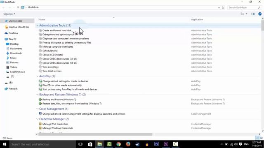Collapse the Administrative Tools group
Viewport: 264px width, 148px height.
(x=38, y=25)
